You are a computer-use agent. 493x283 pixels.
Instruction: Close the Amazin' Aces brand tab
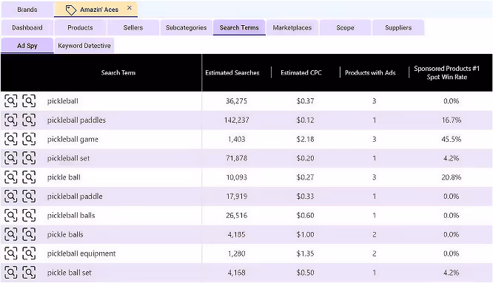[130, 8]
